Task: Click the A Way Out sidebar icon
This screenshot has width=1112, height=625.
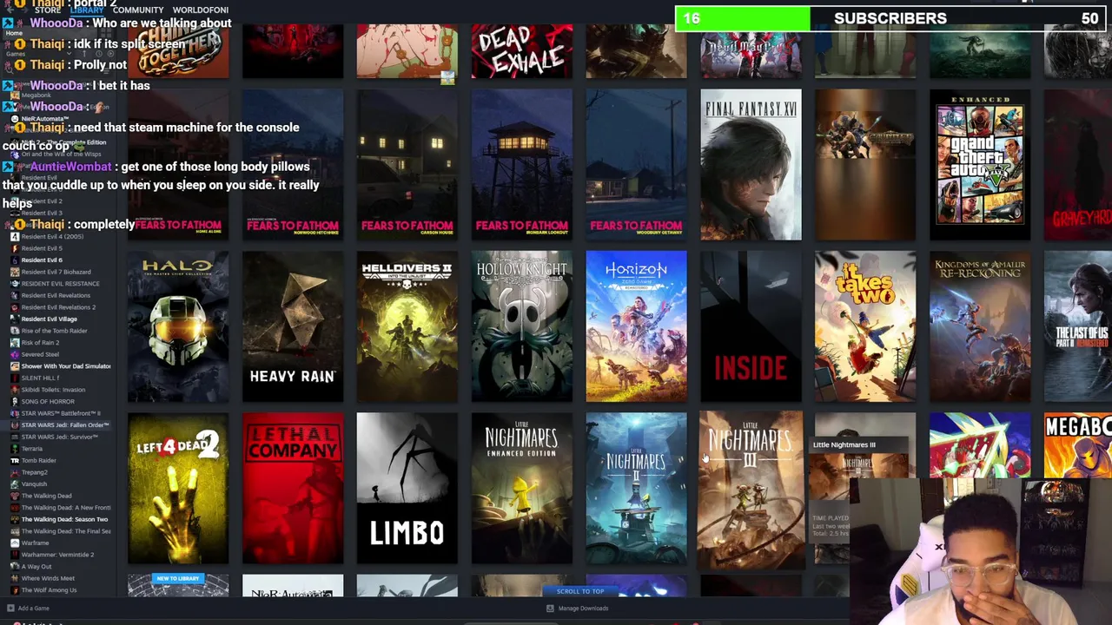Action: [15, 567]
